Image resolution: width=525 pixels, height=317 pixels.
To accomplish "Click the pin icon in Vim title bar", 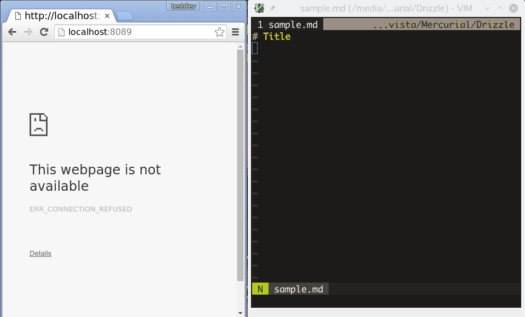I will (272, 8).
